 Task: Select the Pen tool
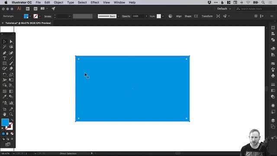pos(5,53)
